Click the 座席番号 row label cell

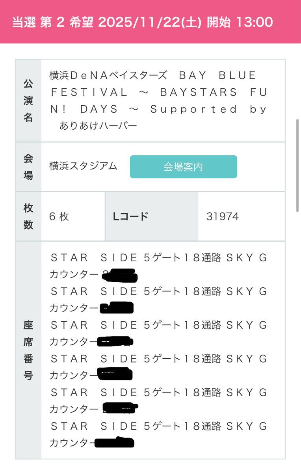[x=28, y=350]
